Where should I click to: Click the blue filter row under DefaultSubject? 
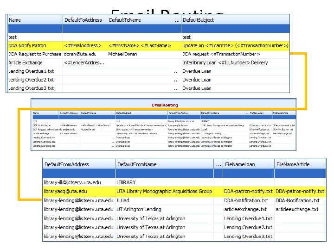pyautogui.click(x=235, y=29)
